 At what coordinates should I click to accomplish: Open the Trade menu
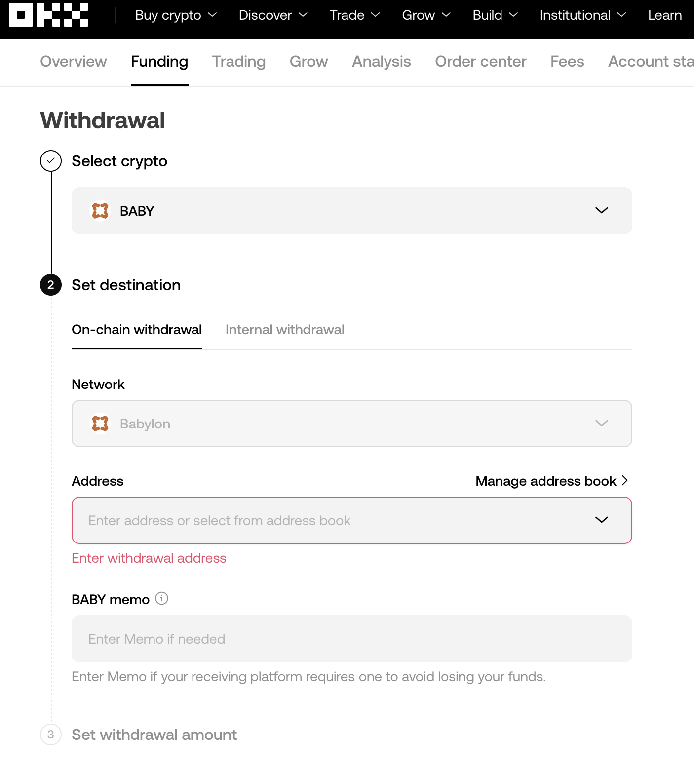[x=355, y=15]
